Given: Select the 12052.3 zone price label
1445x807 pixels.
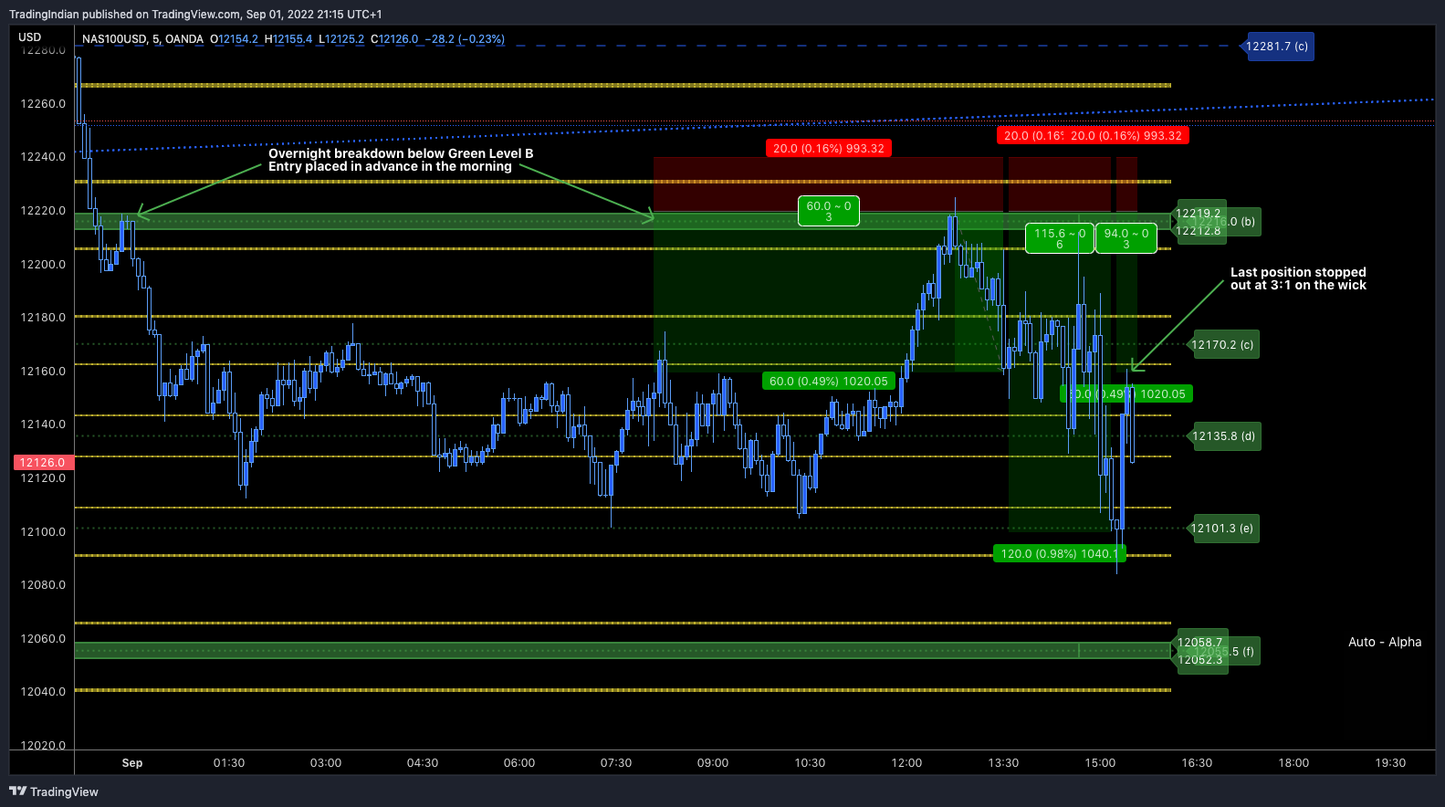Looking at the screenshot, I should click(1199, 660).
